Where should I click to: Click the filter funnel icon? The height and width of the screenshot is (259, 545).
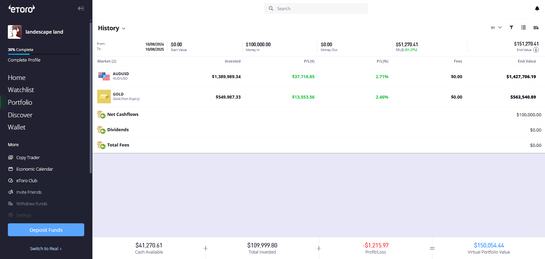(x=511, y=28)
